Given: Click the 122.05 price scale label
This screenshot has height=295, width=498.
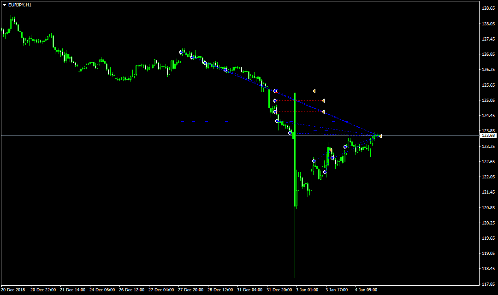Looking at the screenshot, I should click(x=488, y=177).
